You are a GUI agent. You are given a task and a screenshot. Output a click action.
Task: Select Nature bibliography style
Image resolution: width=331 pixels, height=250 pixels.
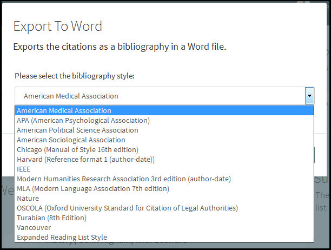[x=164, y=198]
